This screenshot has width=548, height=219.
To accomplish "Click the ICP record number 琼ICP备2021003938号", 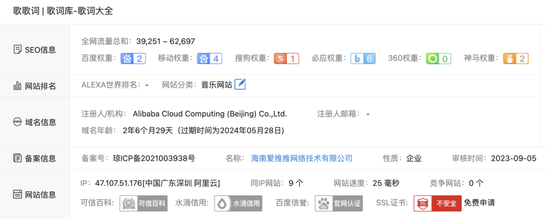I will click(x=154, y=158).
